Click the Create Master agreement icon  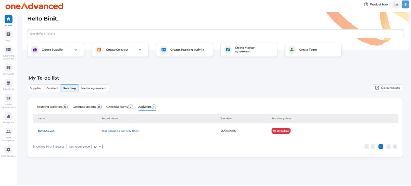click(x=228, y=50)
